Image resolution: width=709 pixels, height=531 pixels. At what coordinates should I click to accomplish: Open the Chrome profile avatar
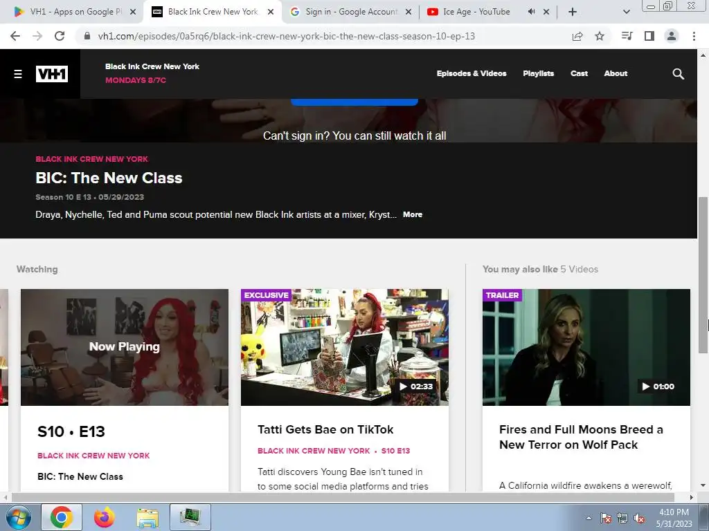(672, 36)
